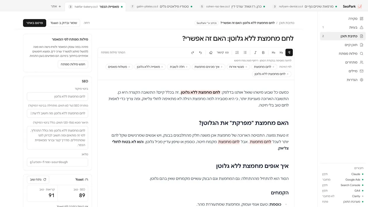
Task: Select the paragraph format icon
Action: click(x=289, y=52)
